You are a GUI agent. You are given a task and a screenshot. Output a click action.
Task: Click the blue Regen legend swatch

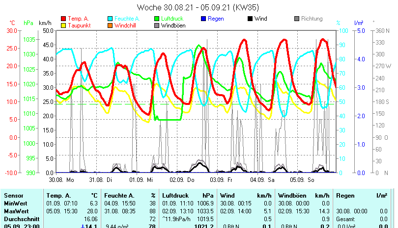click(x=203, y=19)
